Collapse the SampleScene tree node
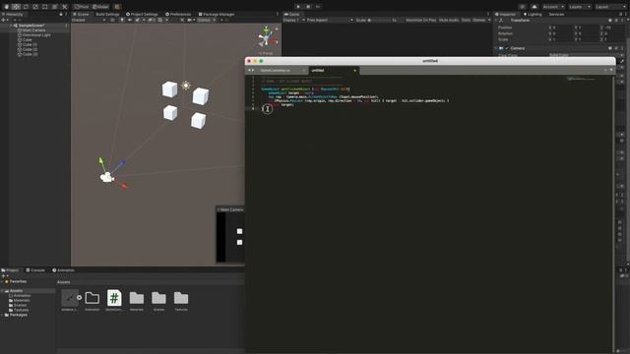This screenshot has height=354, width=630. (x=11, y=26)
